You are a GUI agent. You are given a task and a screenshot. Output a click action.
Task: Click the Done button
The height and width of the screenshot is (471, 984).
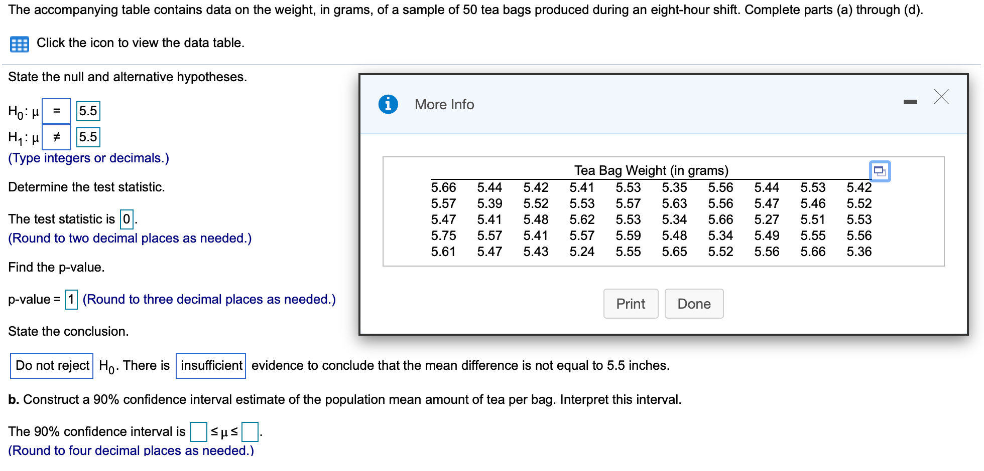[x=694, y=303]
